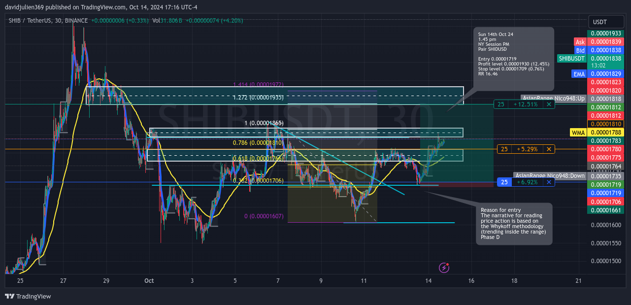Viewport: 631px width, 305px height.
Task: Open the trade details note with Entry 0.00001719
Action: point(513,59)
